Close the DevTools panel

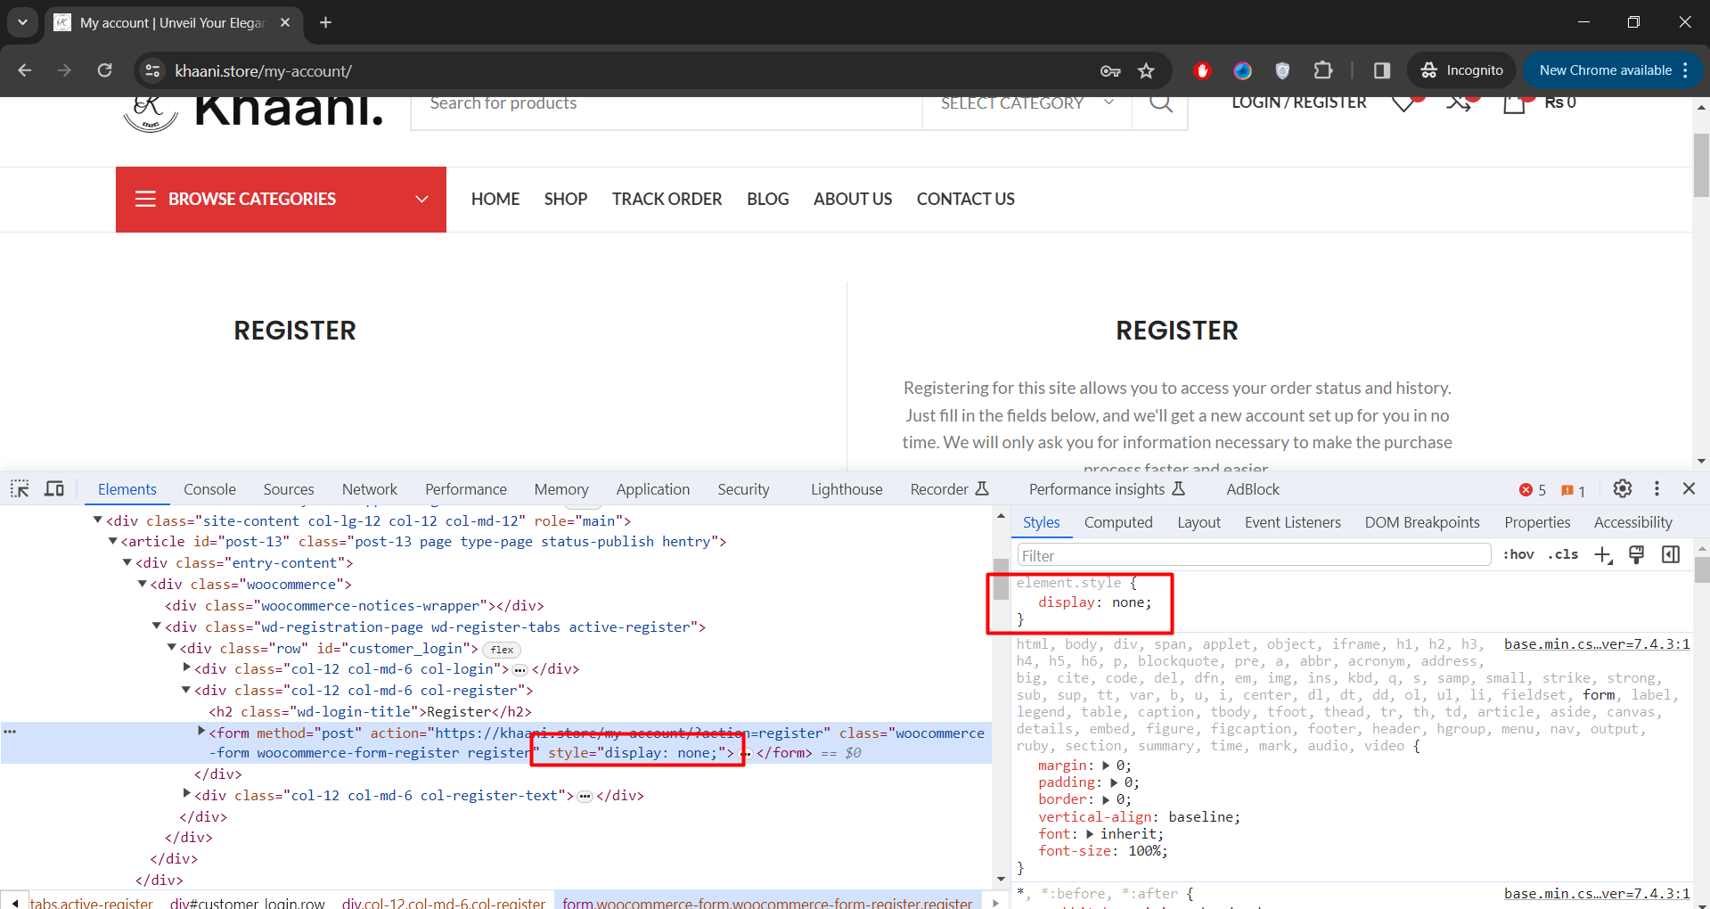point(1689,488)
